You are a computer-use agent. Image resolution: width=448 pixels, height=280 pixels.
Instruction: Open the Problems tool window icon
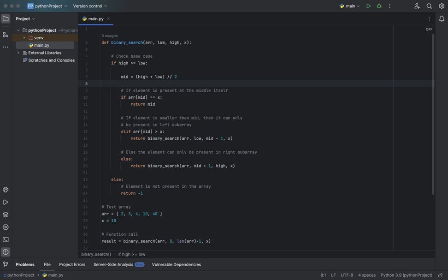click(6, 252)
